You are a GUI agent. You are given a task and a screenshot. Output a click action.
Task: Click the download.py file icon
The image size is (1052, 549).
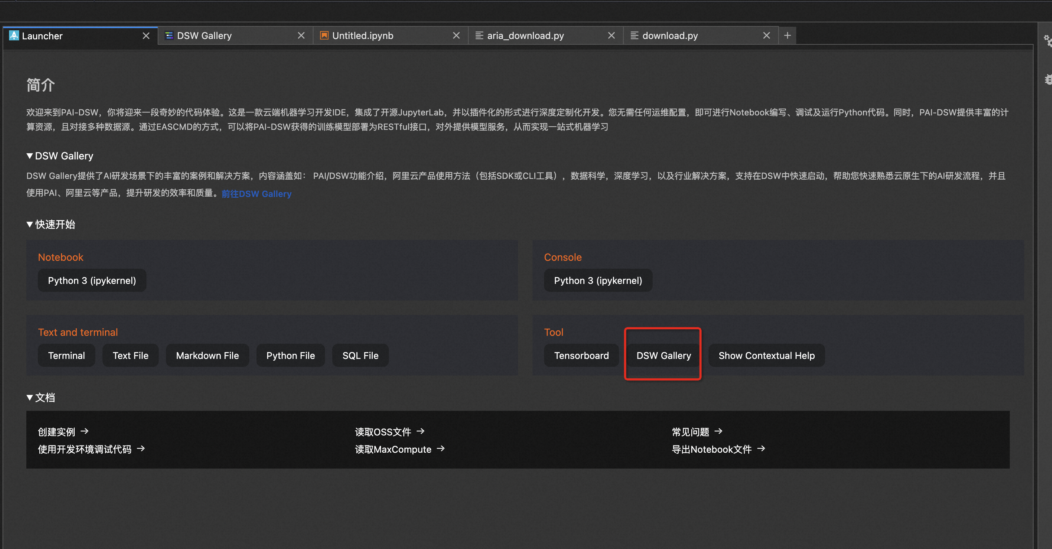pos(634,35)
